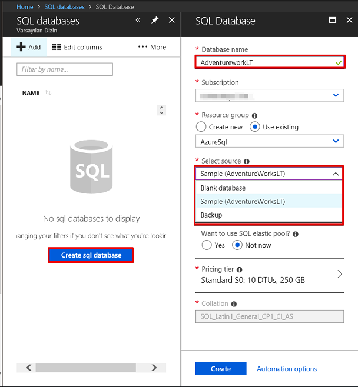Select Not now for elastic pool
The width and height of the screenshot is (358, 387).
238,245
